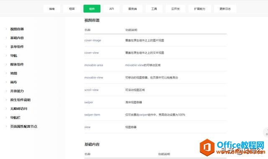Open movable-view link in the name column
268x159 pixels.
(94, 78)
